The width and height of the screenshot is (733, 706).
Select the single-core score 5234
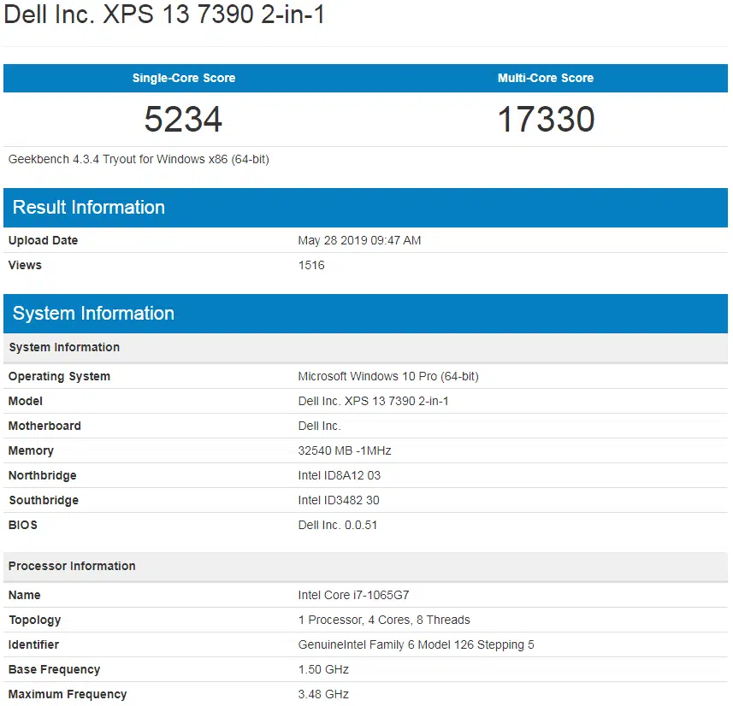183,119
